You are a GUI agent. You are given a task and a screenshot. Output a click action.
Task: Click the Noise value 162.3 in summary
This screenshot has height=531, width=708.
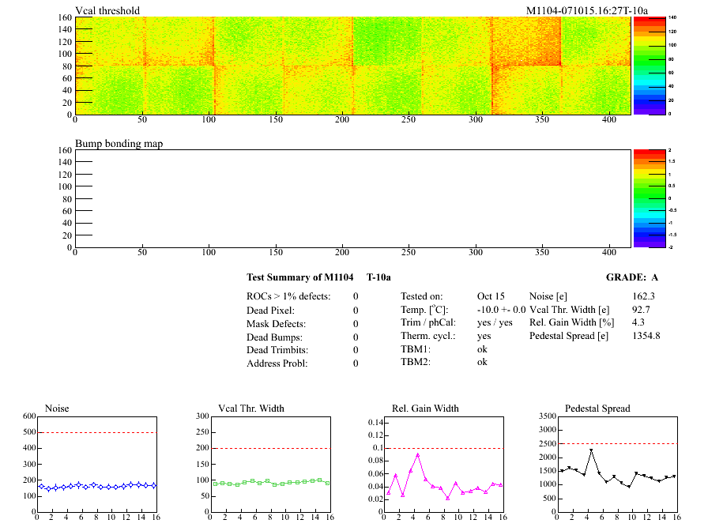pos(643,296)
